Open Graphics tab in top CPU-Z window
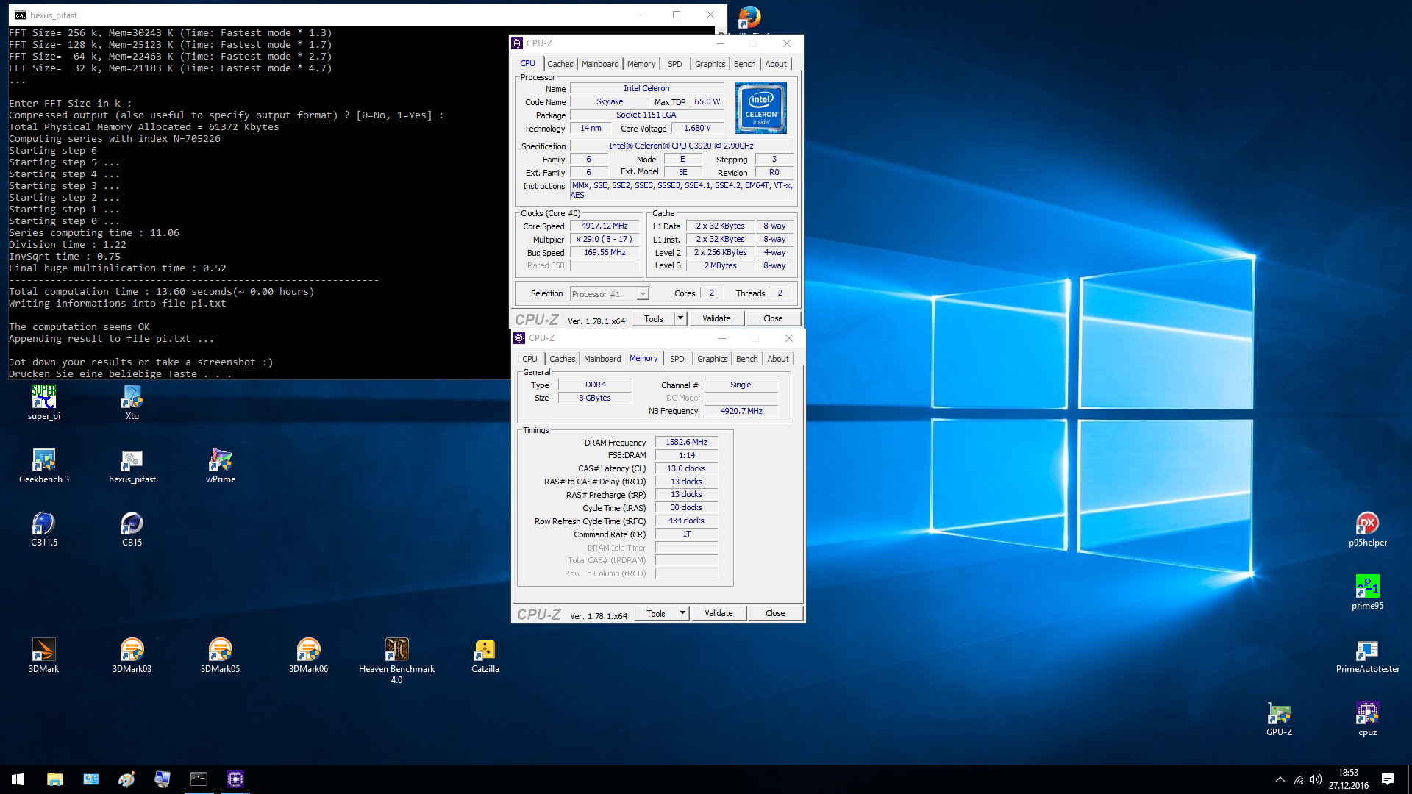Viewport: 1412px width, 794px height. click(710, 64)
